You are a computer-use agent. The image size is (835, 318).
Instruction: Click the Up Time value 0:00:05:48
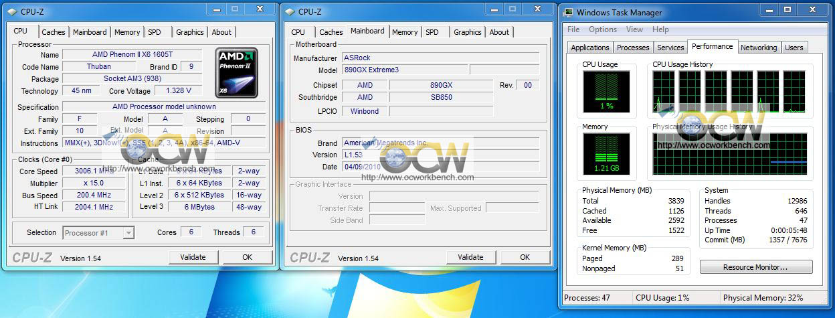click(x=788, y=230)
